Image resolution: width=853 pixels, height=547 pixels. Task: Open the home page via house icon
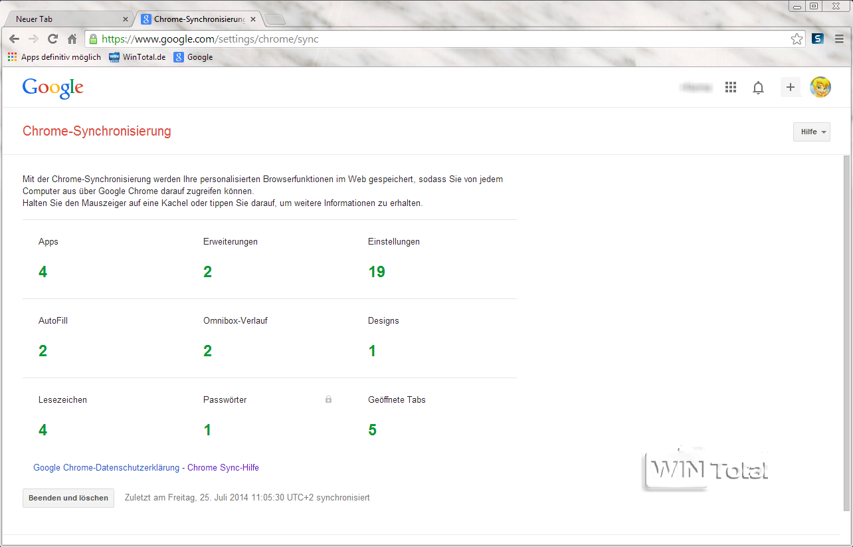coord(72,39)
